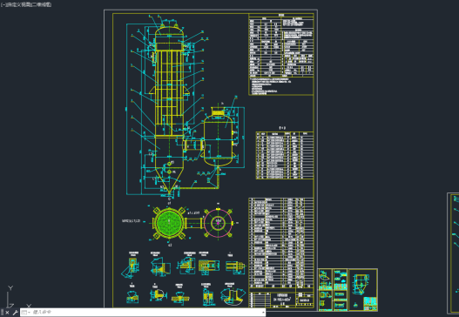Close the command line with X button
459x317 pixels.
(x=7, y=313)
